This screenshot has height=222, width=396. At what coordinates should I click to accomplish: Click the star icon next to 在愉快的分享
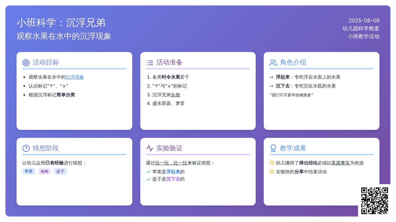click(272, 171)
